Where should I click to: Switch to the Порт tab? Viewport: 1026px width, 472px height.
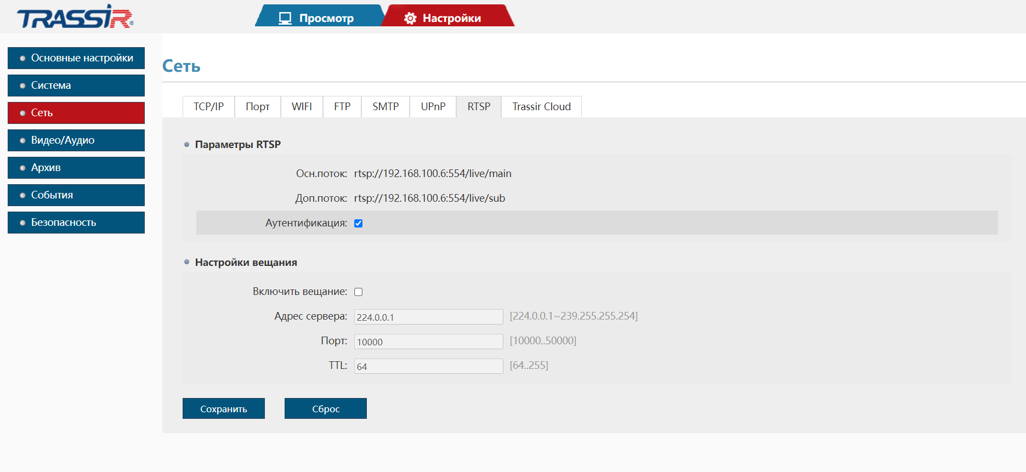[258, 107]
